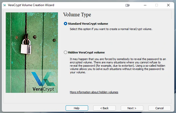Image resolution: width=176 pixels, height=113 pixels.
Task: Click the 'It may happen that you' paragraph
Action: click(x=118, y=66)
